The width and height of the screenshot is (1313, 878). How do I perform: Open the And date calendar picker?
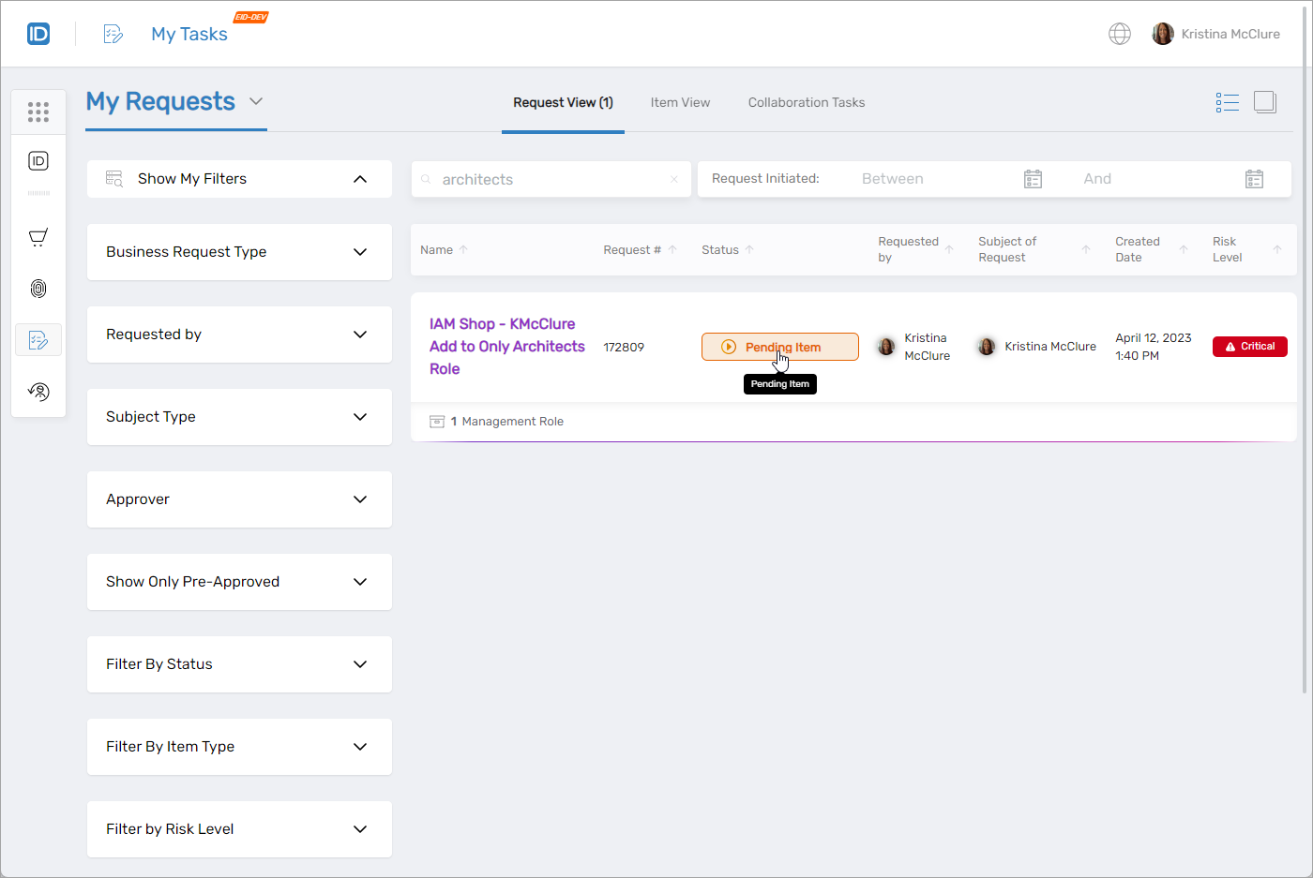click(x=1254, y=179)
